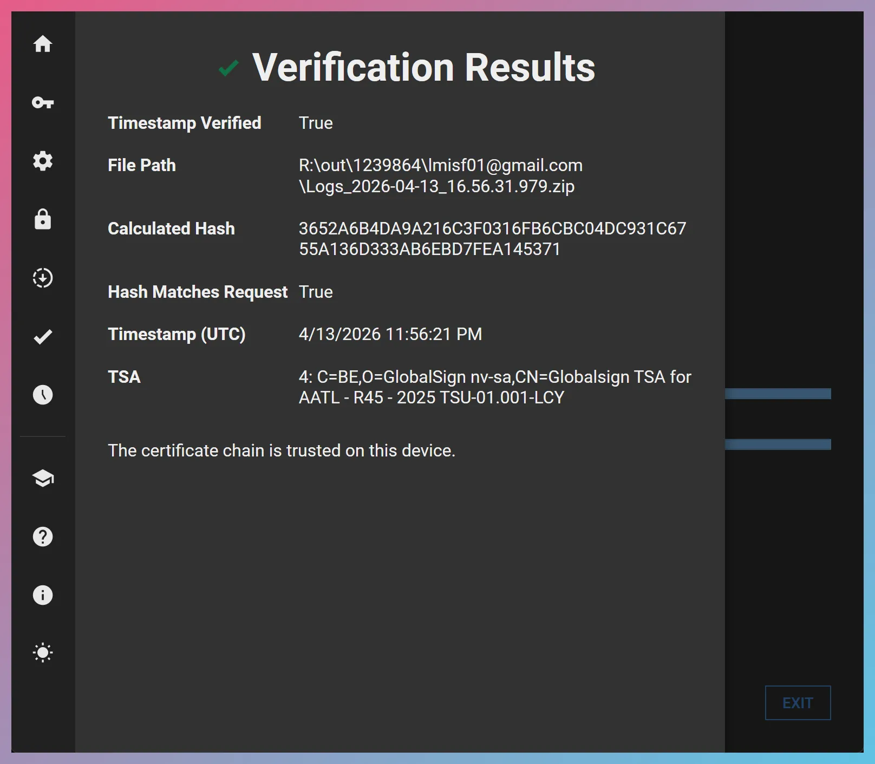The width and height of the screenshot is (875, 764).
Task: Open the Help question mark section
Action: coord(43,537)
